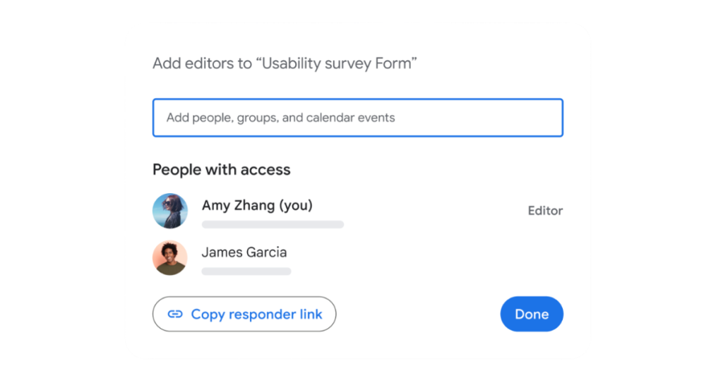Screen dimensions: 723x378
Task: Click the dark backdrop right of the dialog
Action: pos(657,189)
